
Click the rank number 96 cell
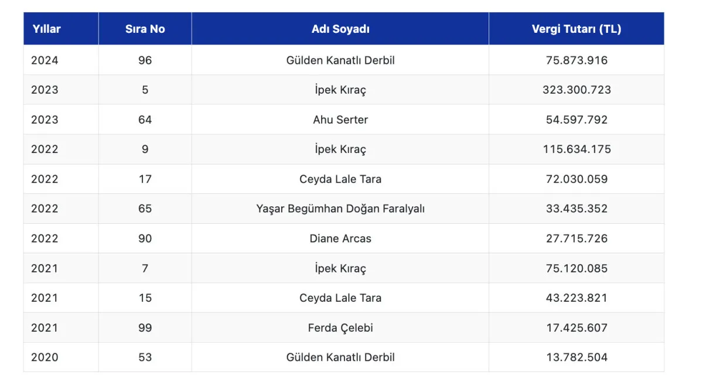[x=145, y=60]
